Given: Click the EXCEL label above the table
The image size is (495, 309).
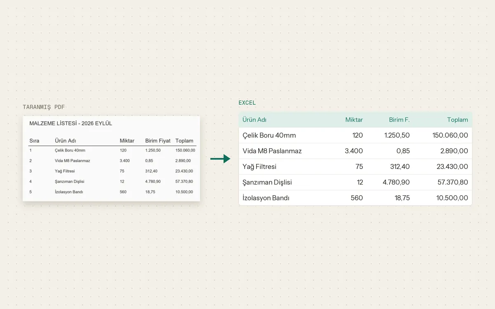Looking at the screenshot, I should 247,103.
